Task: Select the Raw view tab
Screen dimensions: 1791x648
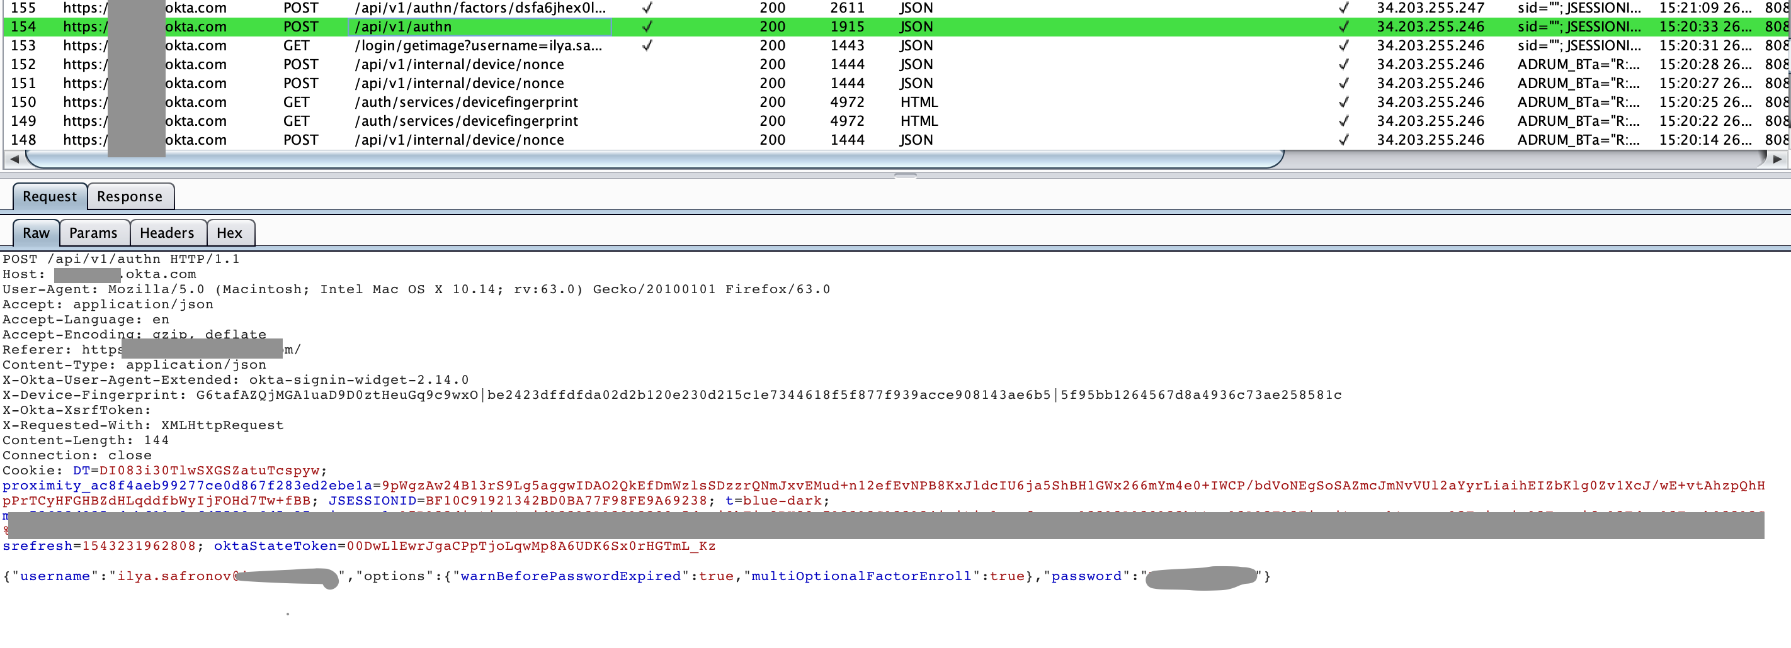Action: click(x=36, y=233)
